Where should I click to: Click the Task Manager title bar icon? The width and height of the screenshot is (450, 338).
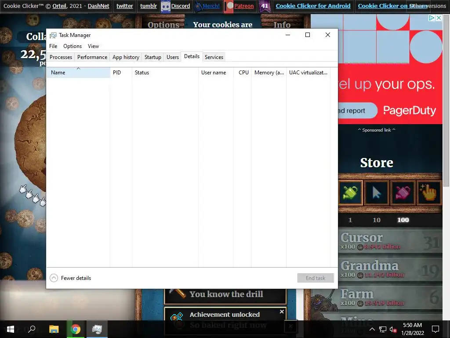click(53, 35)
